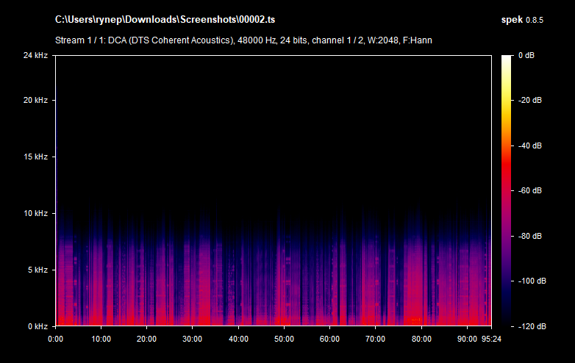Screen dimensions: 575x363
Task: Click the 0:00 time axis marker
Action: (x=56, y=339)
